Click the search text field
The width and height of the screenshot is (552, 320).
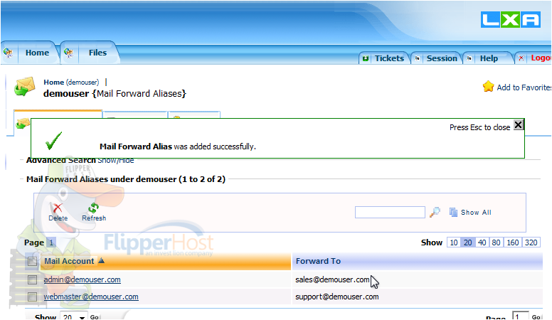(x=390, y=213)
